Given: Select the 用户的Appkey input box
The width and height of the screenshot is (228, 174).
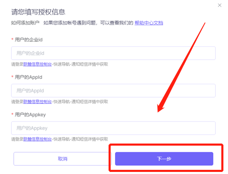Looking at the screenshot, I should coord(114,128).
